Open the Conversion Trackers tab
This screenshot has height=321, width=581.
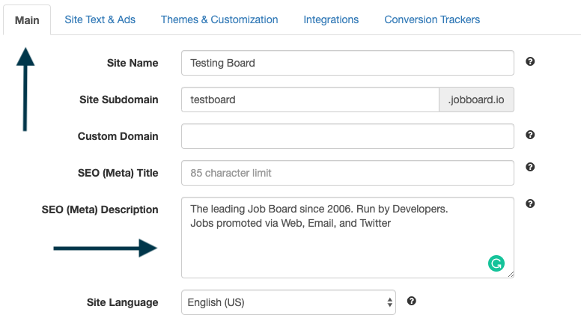[x=432, y=19]
